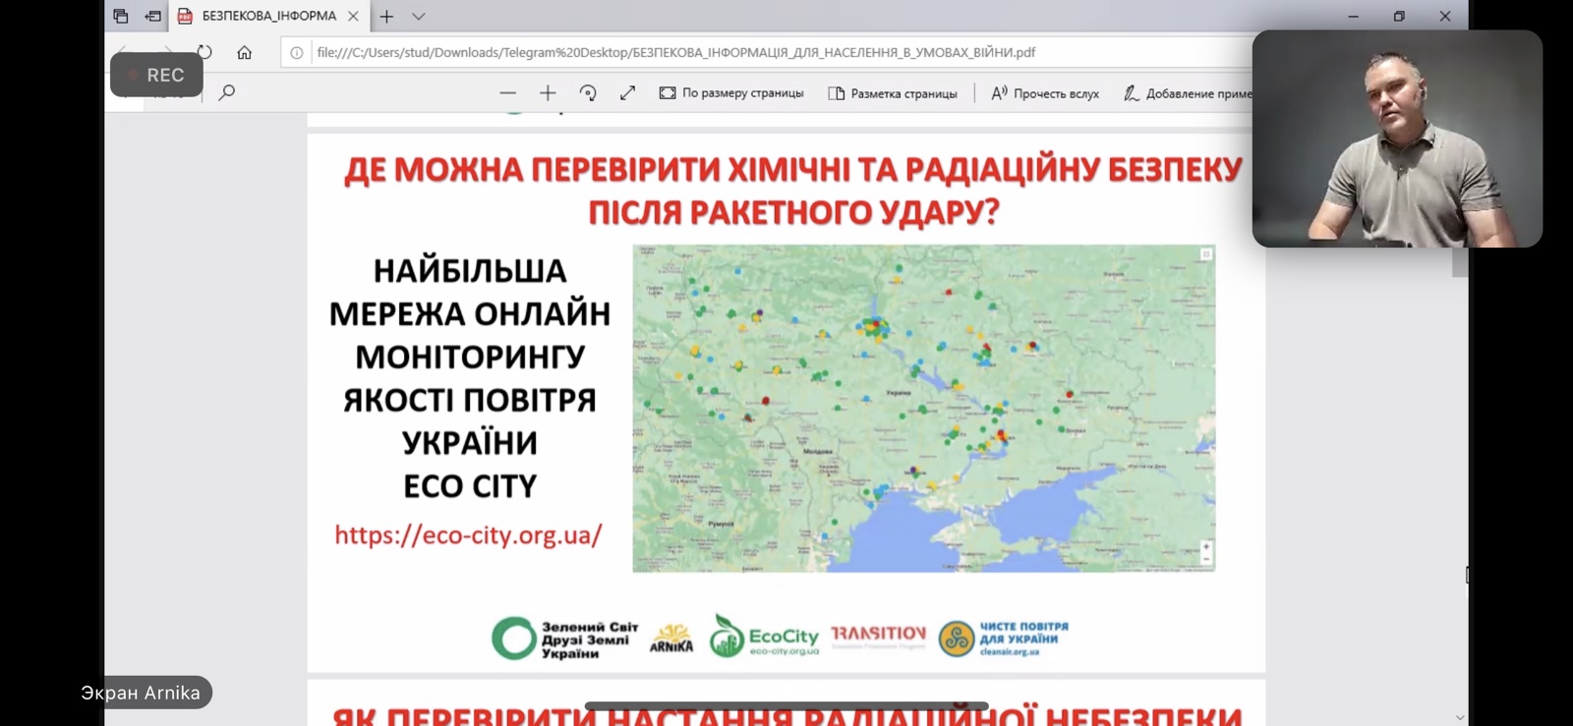The height and width of the screenshot is (726, 1573).
Task: Restore down the browser window
Action: [1399, 16]
